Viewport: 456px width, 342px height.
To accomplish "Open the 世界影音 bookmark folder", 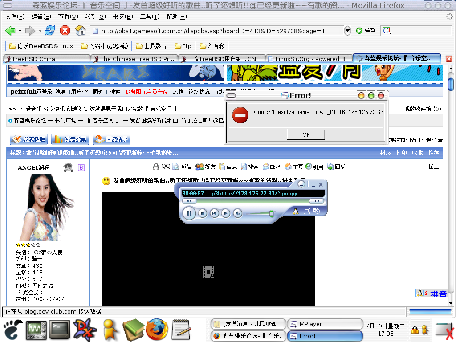I will click(151, 46).
